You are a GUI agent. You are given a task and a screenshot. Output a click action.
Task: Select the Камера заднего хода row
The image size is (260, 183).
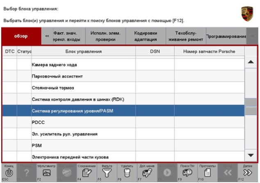click(84, 65)
